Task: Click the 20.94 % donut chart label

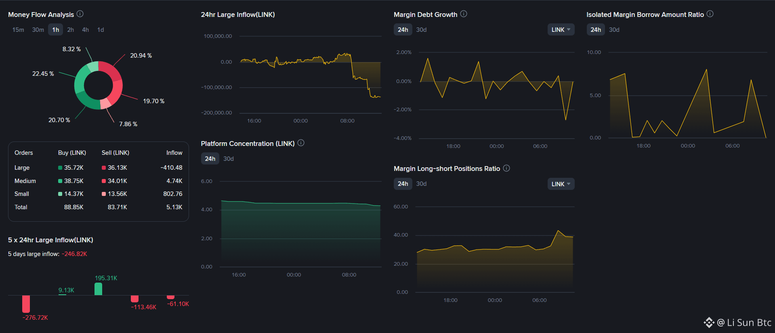Action: click(x=141, y=56)
